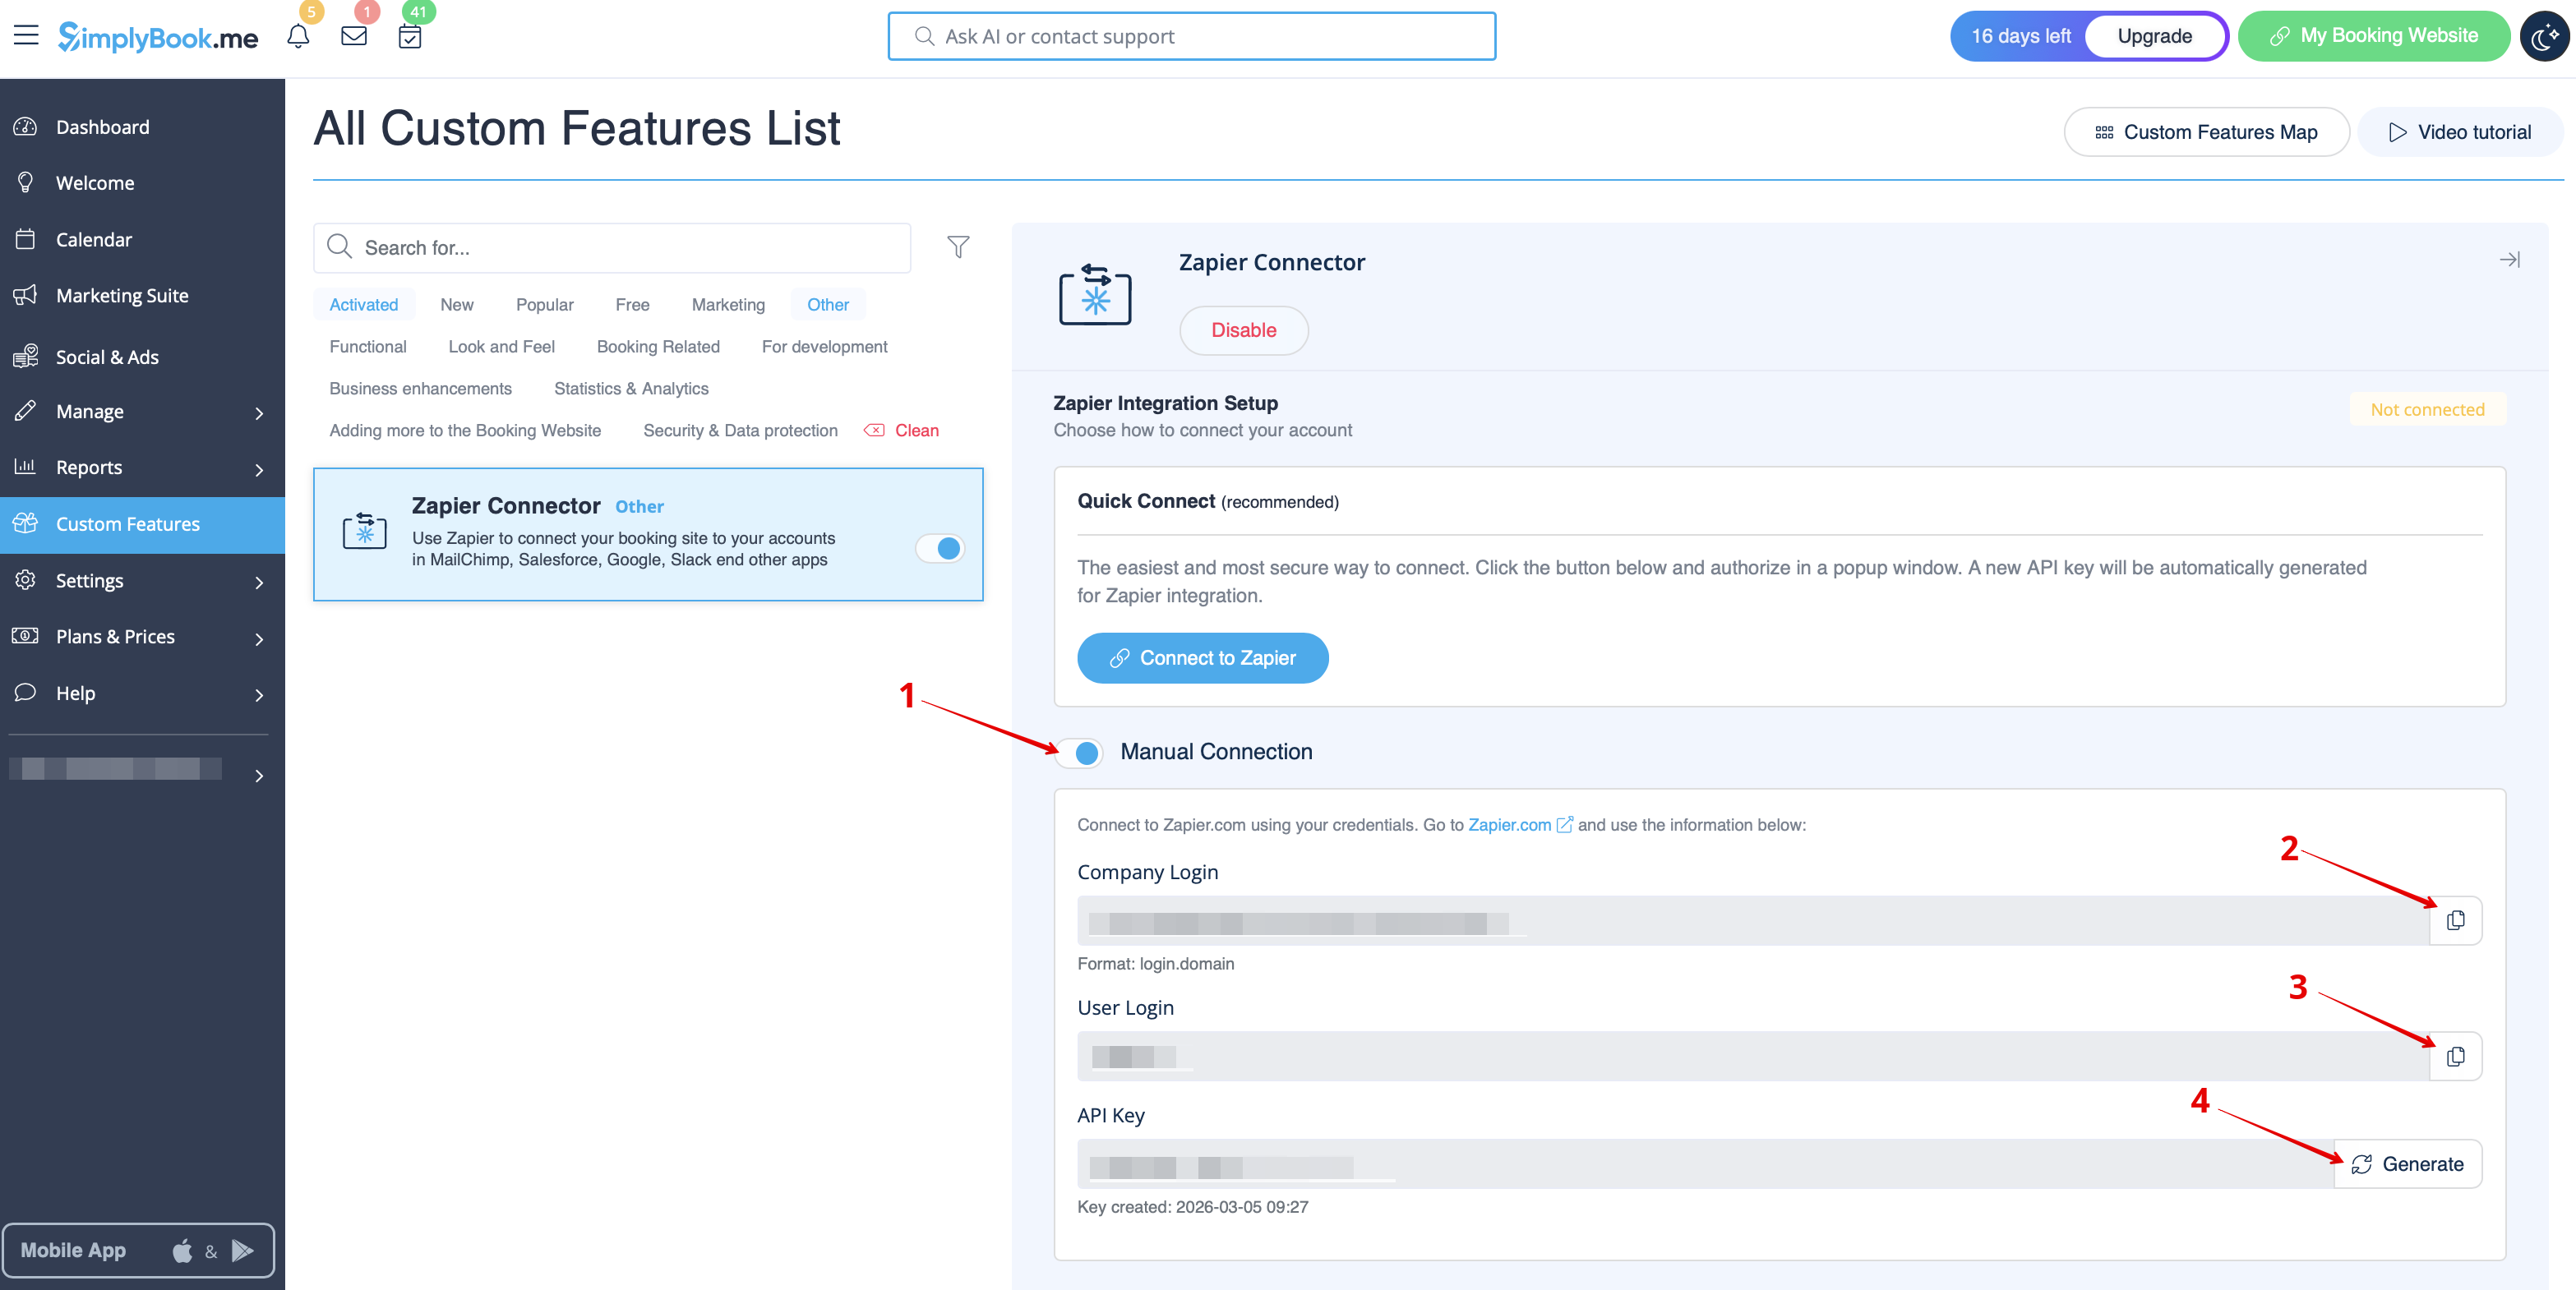
Task: Select the Popular filter tab
Action: click(x=544, y=305)
